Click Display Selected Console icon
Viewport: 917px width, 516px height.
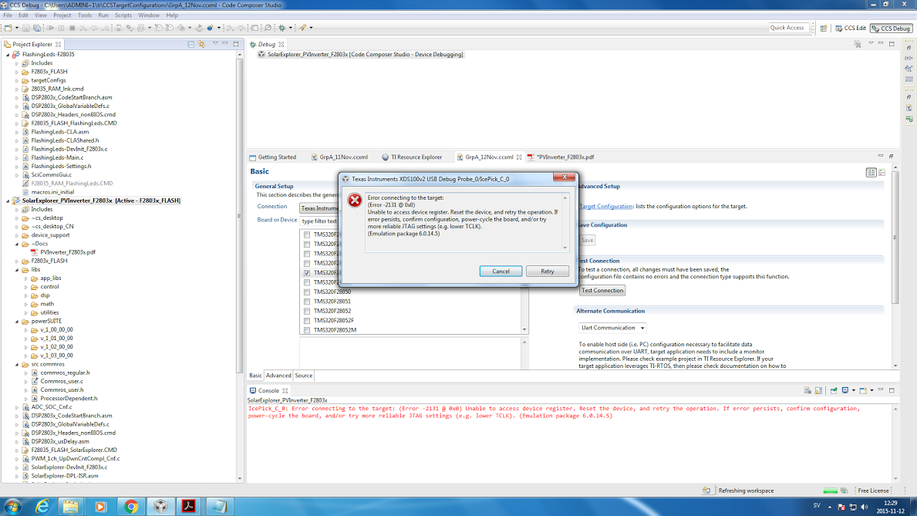[x=845, y=390]
